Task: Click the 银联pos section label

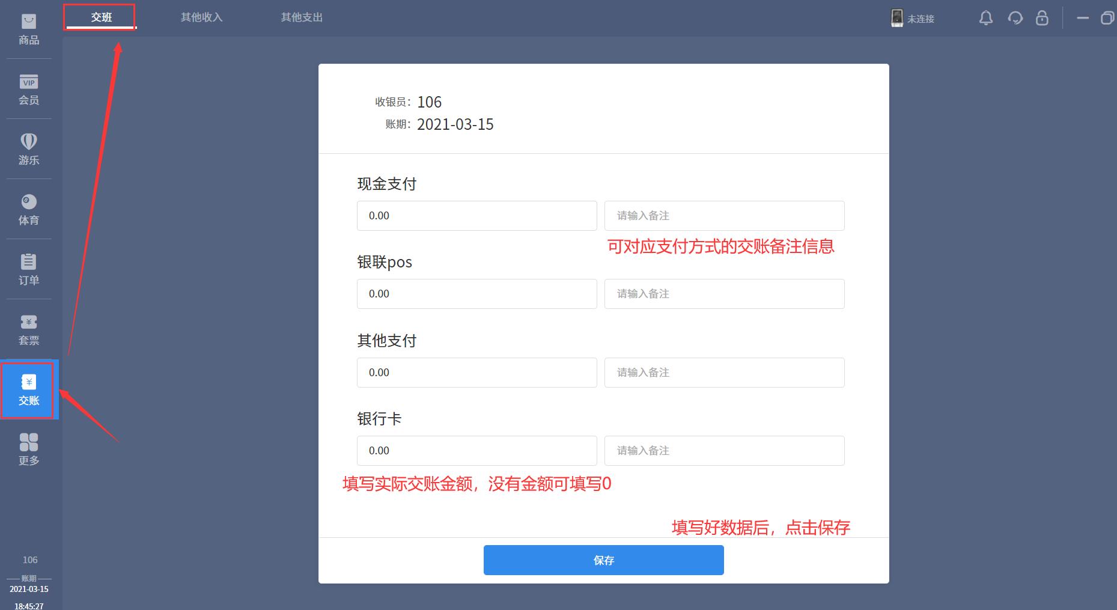Action: click(x=385, y=263)
